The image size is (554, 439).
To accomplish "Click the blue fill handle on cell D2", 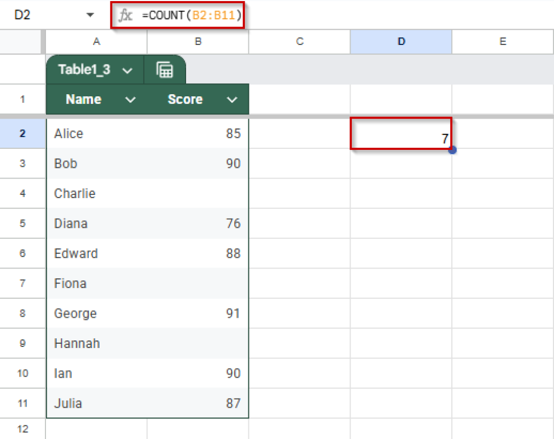I will coord(452,150).
